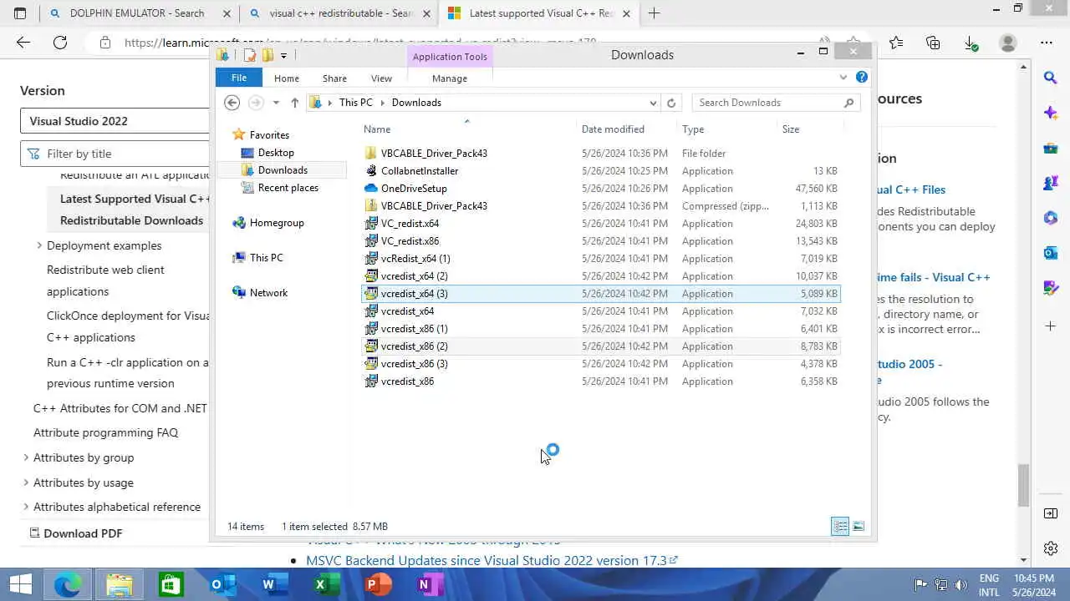Click the Windows Start button
The height and width of the screenshot is (601, 1070).
[x=20, y=585]
